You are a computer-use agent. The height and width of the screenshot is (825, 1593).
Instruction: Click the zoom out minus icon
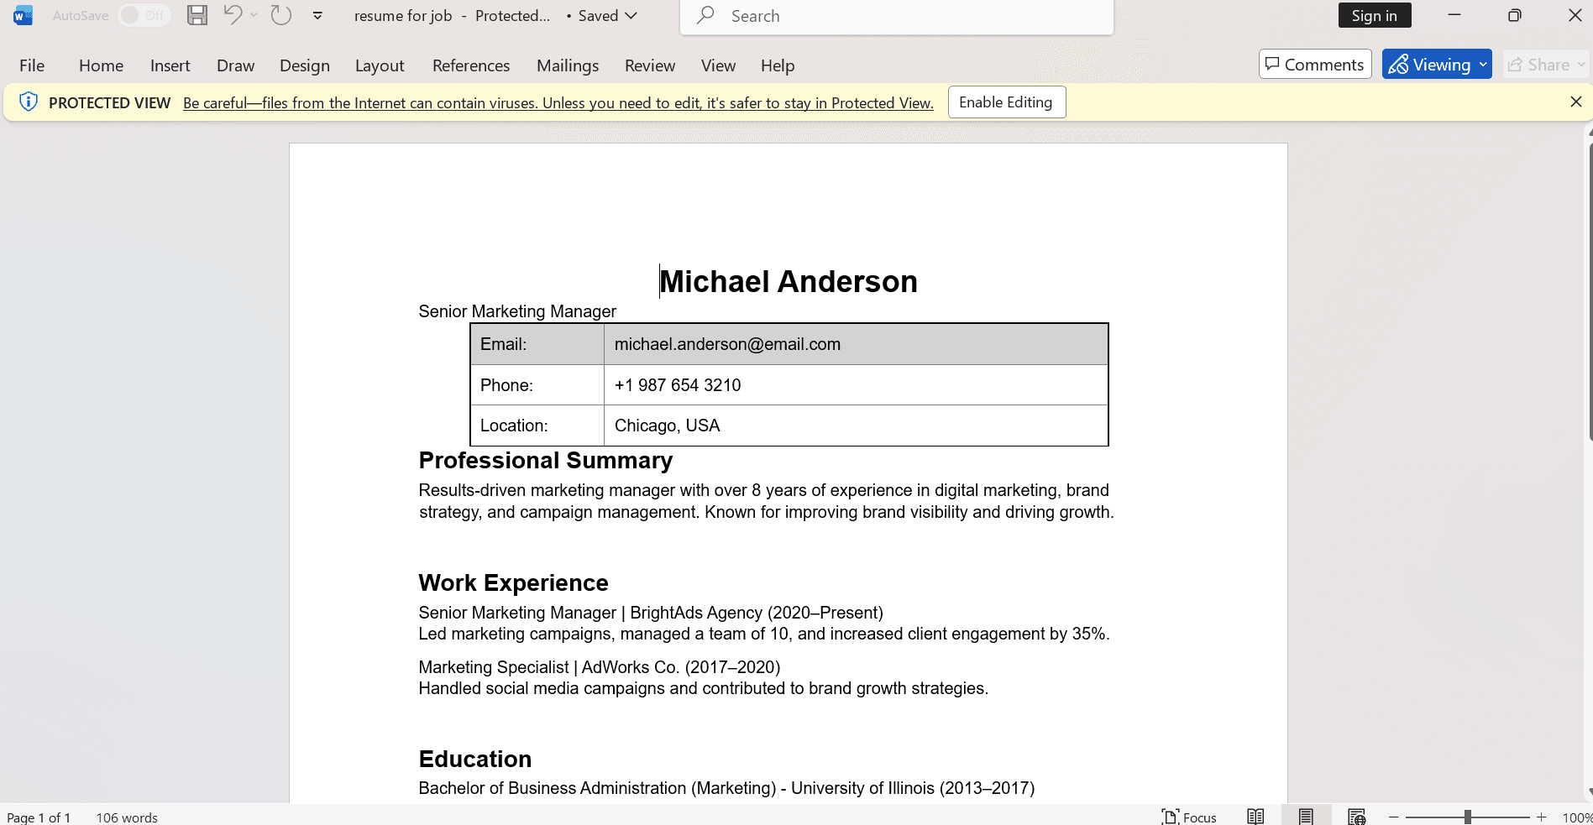coord(1394,817)
